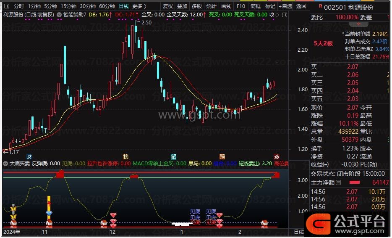Click 返回 to go back
The height and width of the screenshot is (238, 392).
[301, 6]
